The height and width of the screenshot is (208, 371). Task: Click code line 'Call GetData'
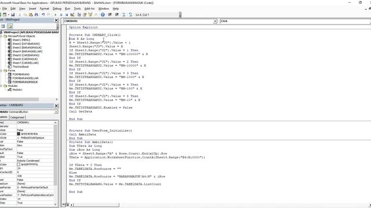(81, 112)
